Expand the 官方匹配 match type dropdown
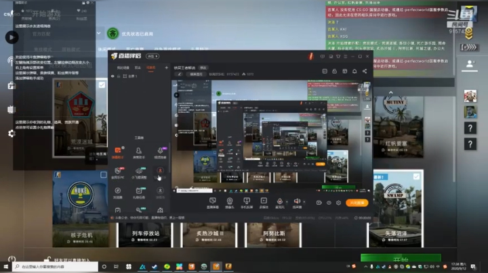This screenshot has width=488, height=273. pos(99,33)
